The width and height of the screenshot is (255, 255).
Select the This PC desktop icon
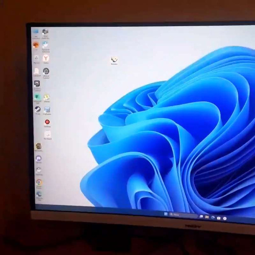pyautogui.click(x=36, y=32)
